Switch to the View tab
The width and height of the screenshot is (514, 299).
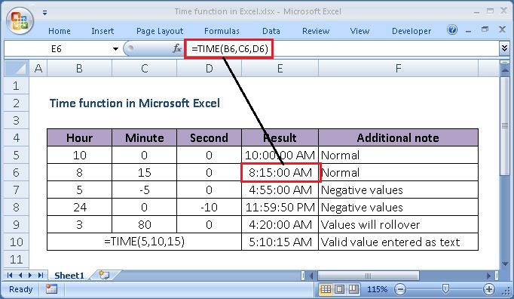[359, 31]
